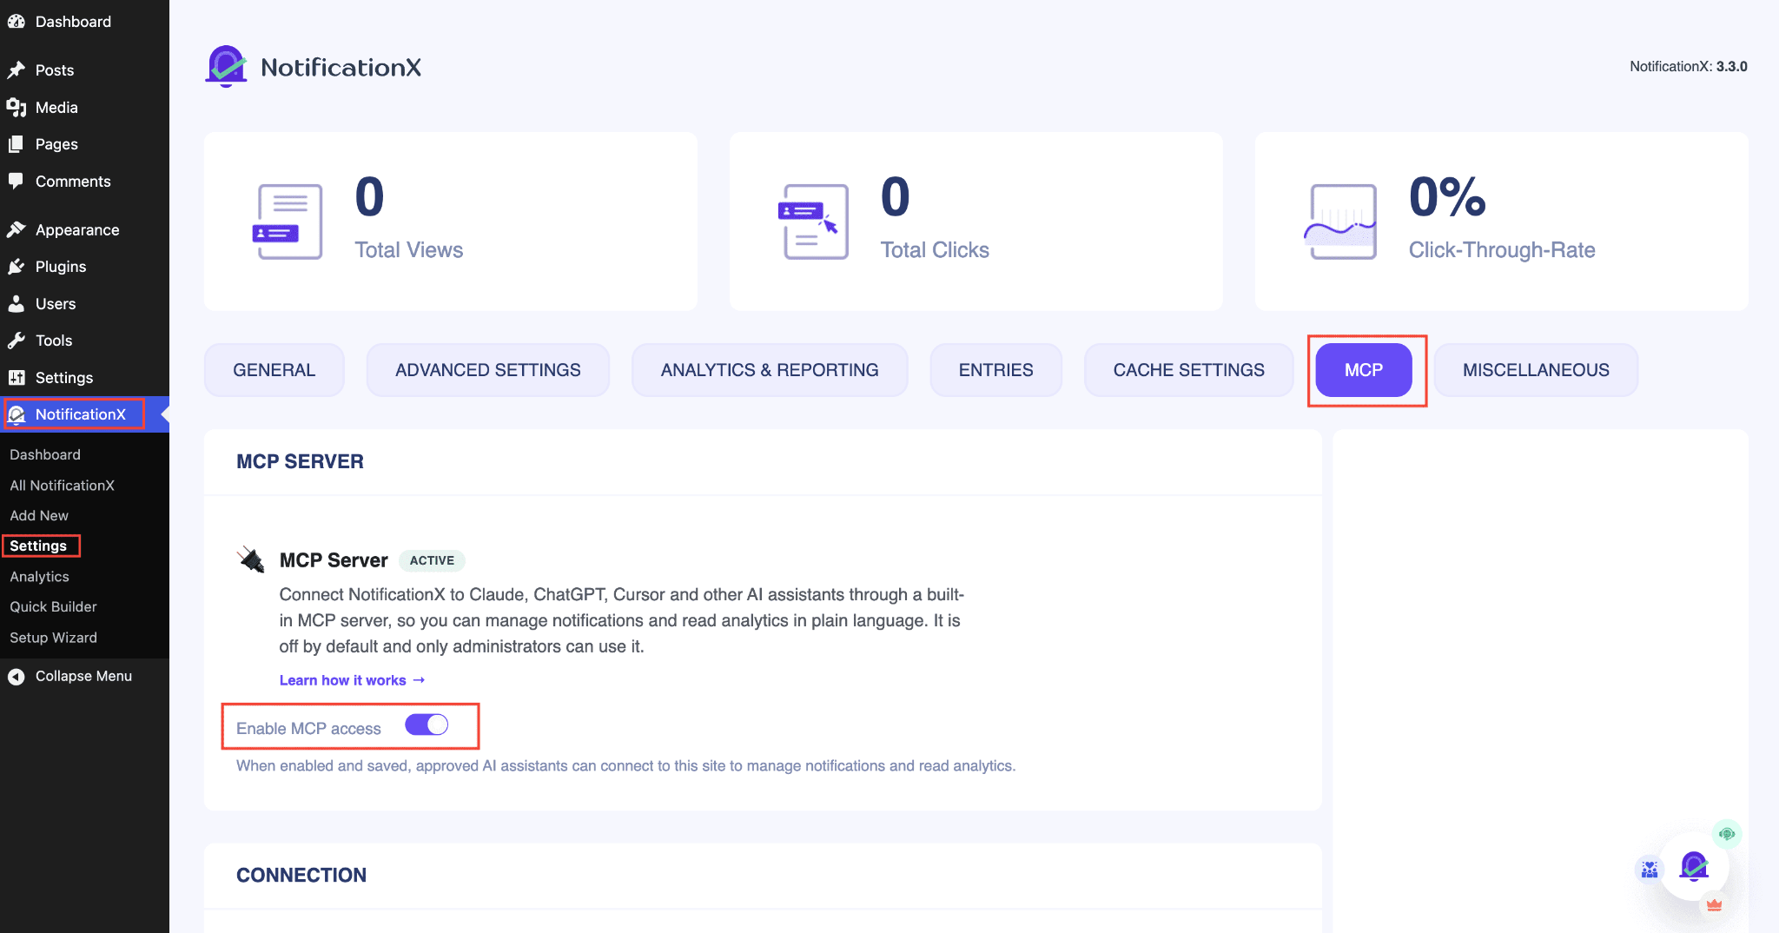The image size is (1779, 933).
Task: Click the Total Clicks card icon
Action: 812,222
